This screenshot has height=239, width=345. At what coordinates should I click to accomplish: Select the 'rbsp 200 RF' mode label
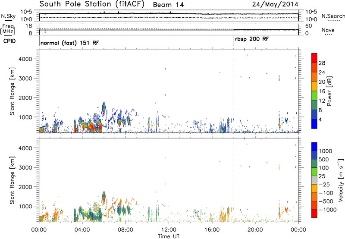click(x=252, y=39)
